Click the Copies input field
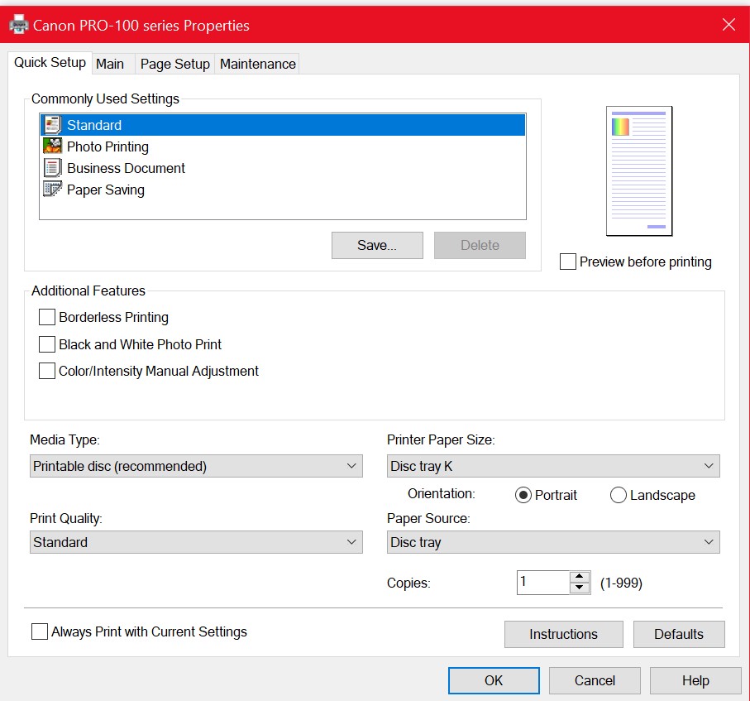The image size is (750, 701). (543, 583)
